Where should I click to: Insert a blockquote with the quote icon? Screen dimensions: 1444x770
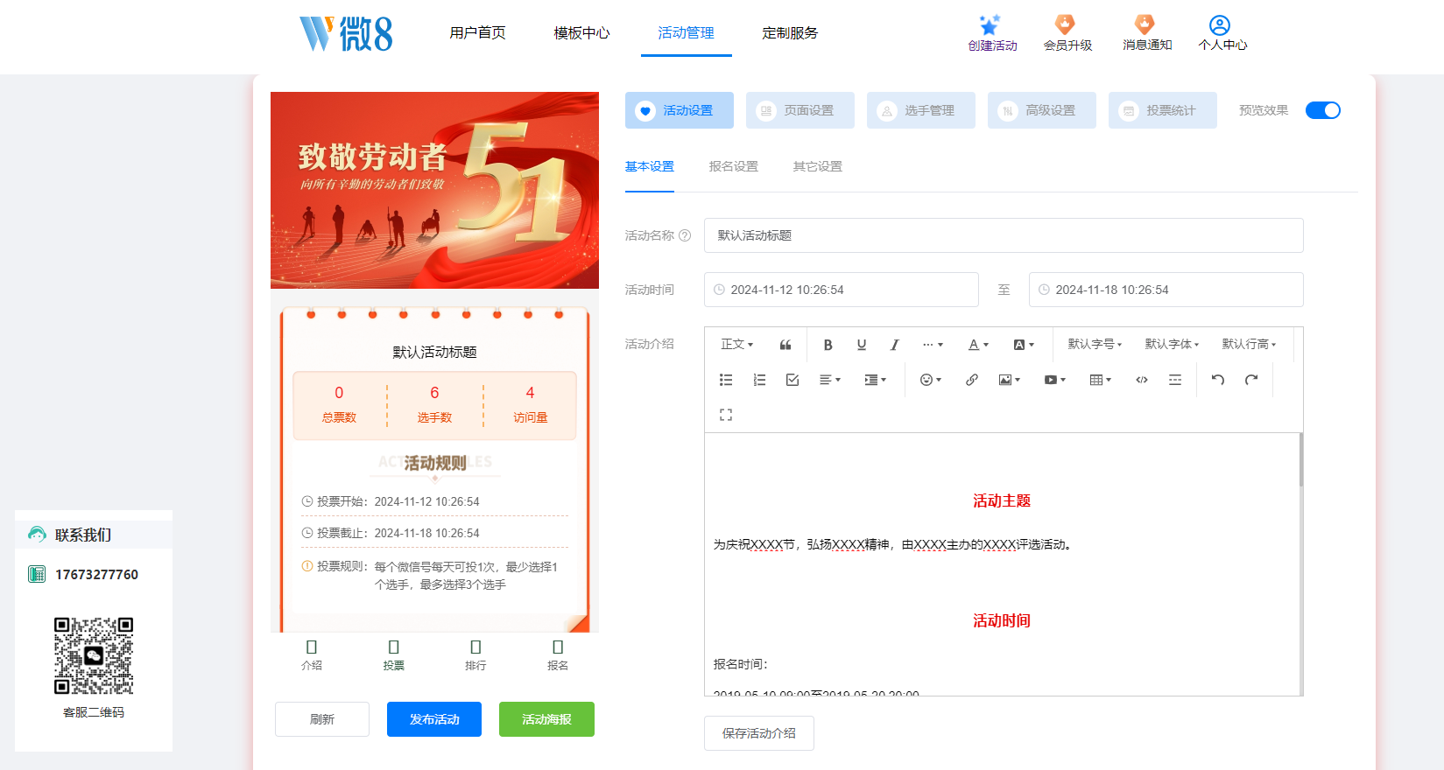coord(785,345)
